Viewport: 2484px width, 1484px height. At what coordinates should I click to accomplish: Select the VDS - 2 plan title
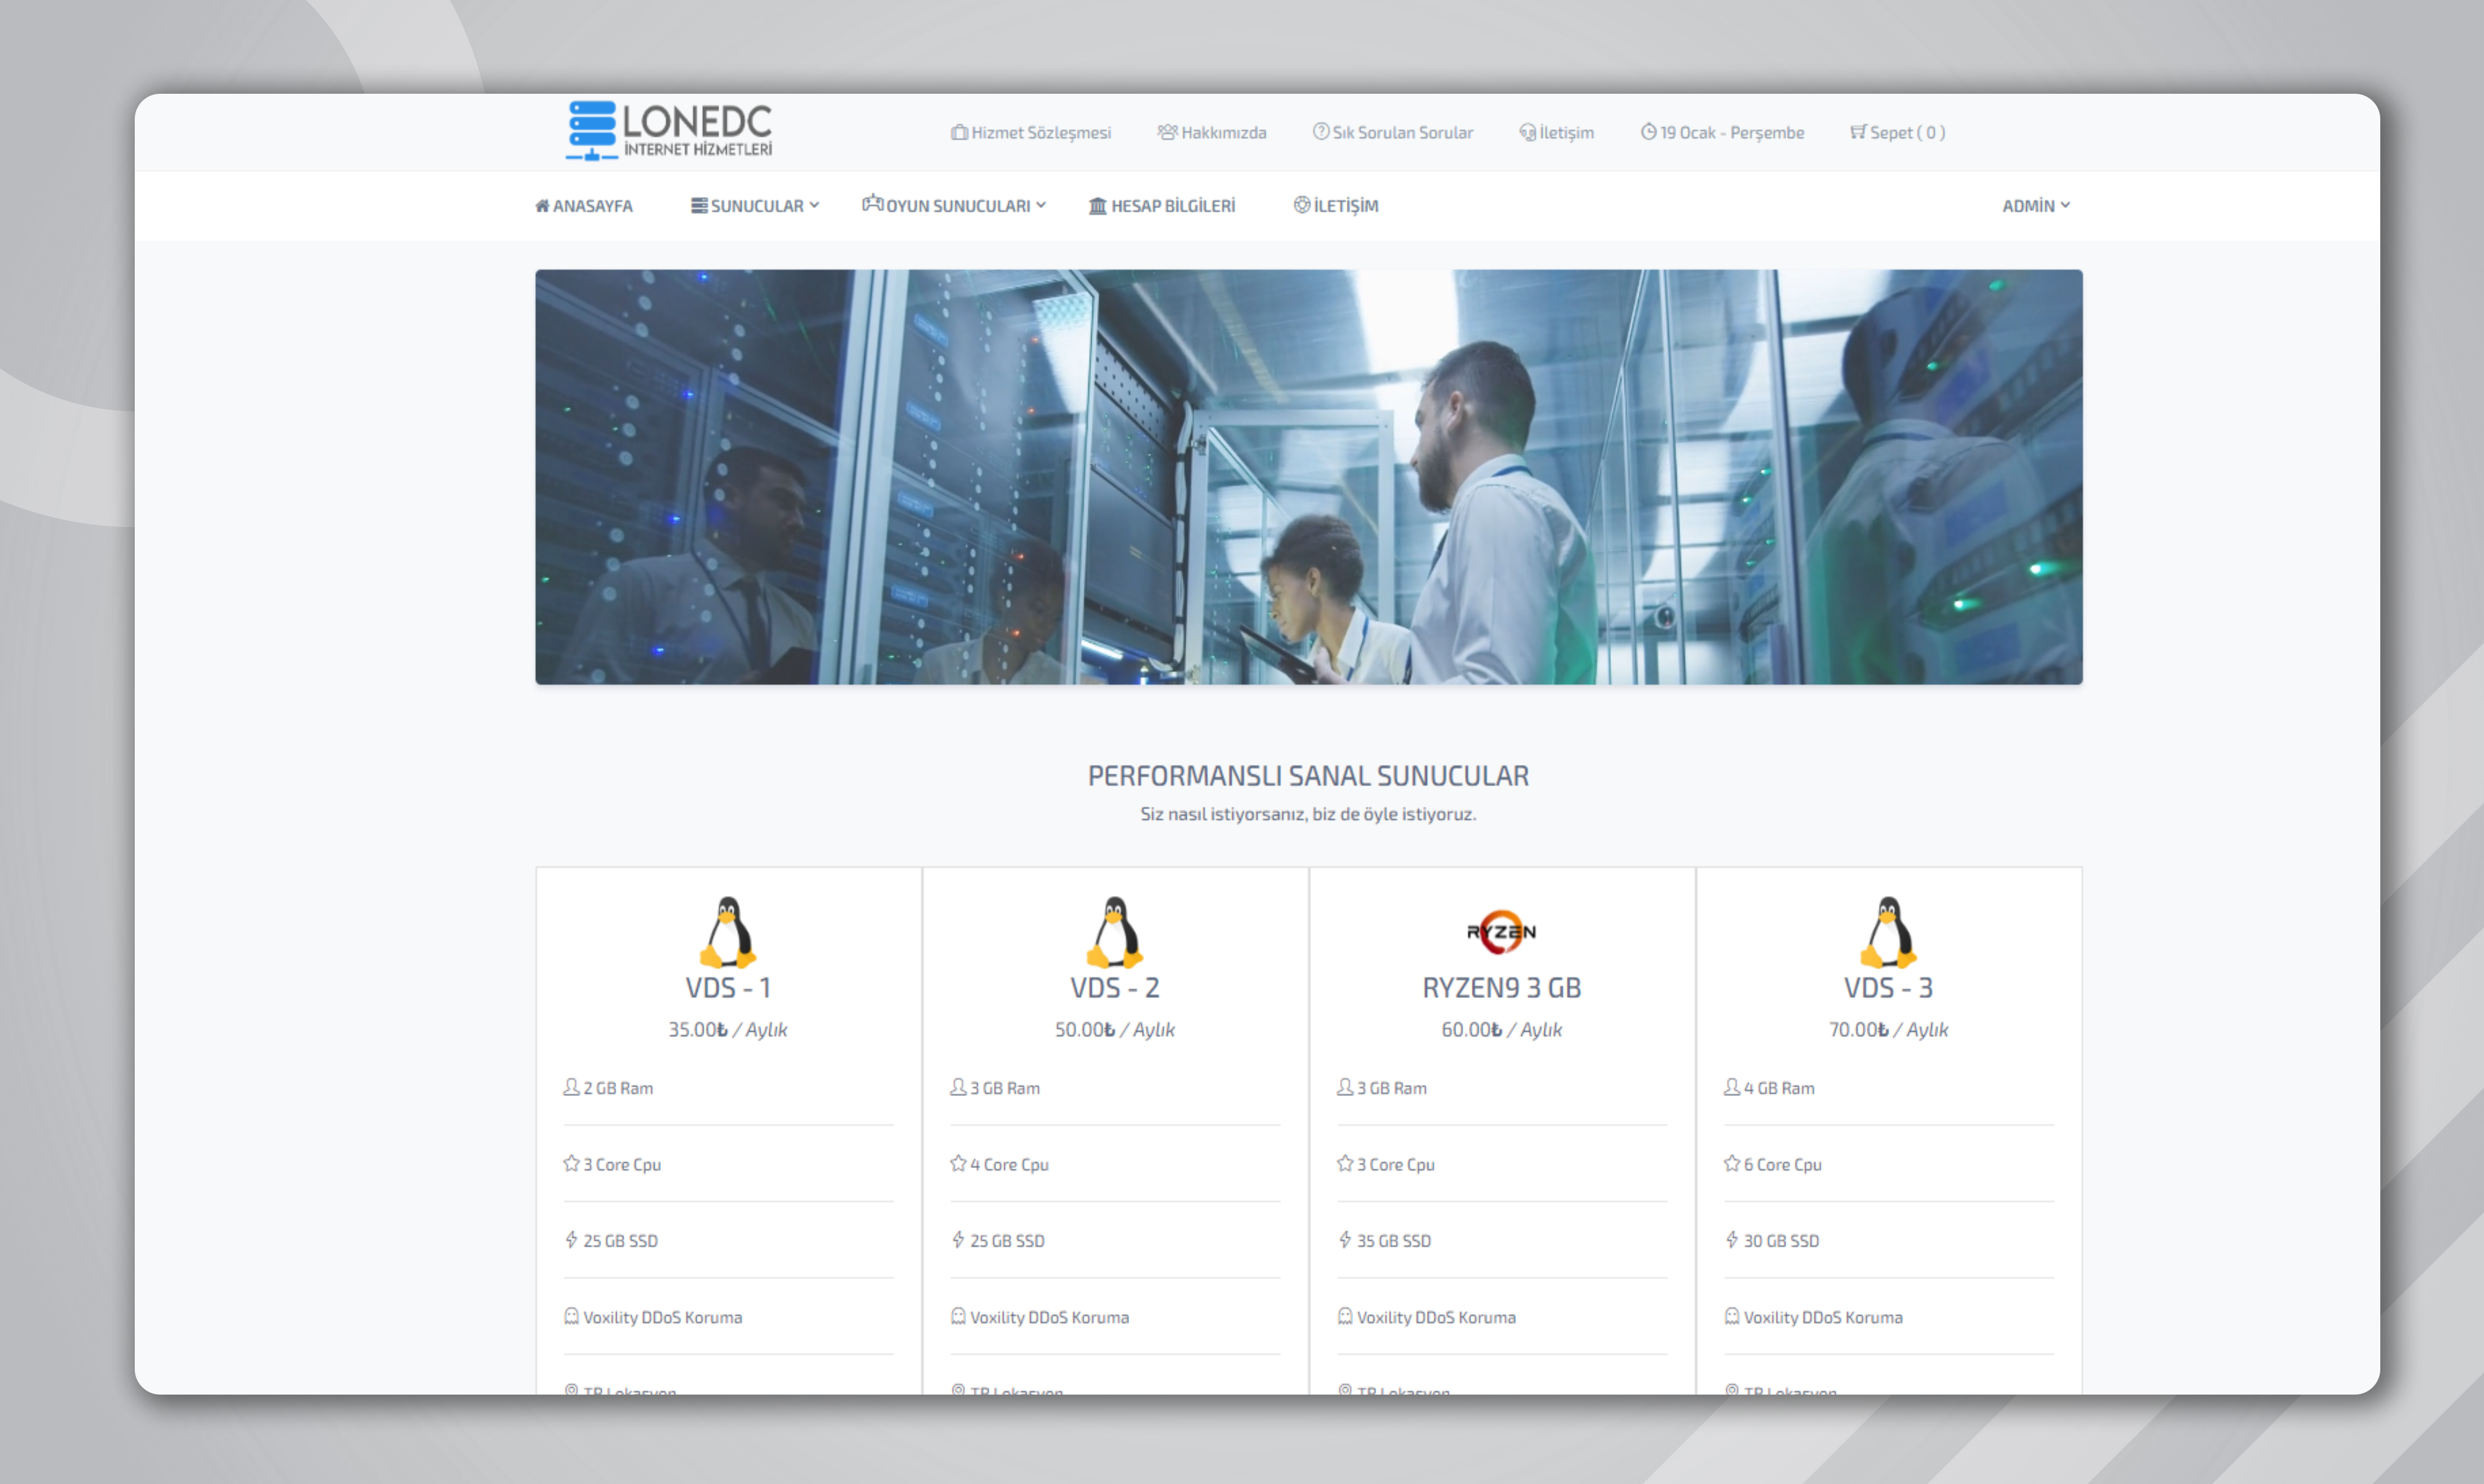[1114, 988]
